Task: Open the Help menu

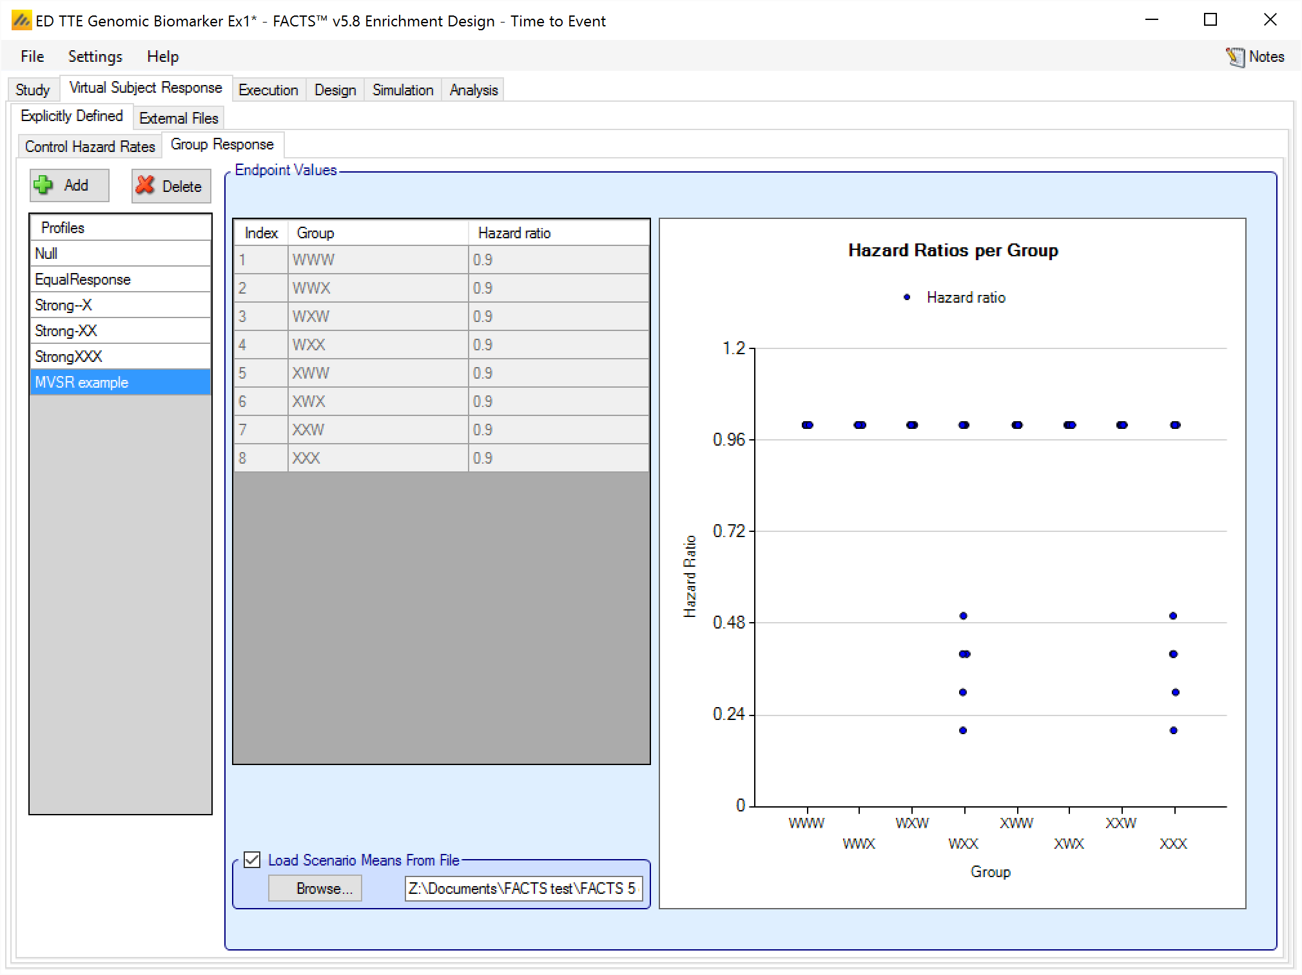Action: click(162, 57)
